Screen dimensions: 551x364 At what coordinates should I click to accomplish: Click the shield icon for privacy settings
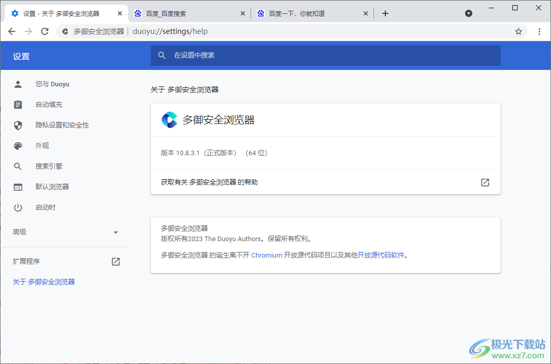click(18, 125)
